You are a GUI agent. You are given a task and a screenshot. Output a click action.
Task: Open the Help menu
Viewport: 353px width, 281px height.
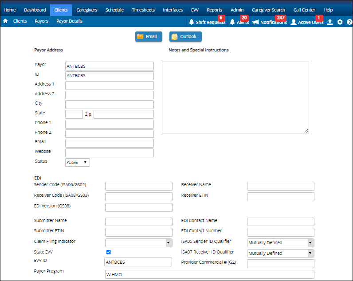328,10
